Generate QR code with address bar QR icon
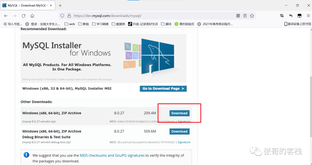 tap(238, 16)
